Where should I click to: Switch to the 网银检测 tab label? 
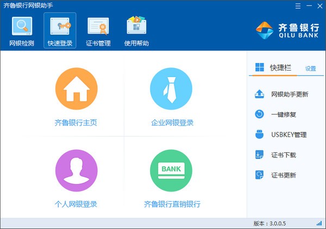pos(22,43)
